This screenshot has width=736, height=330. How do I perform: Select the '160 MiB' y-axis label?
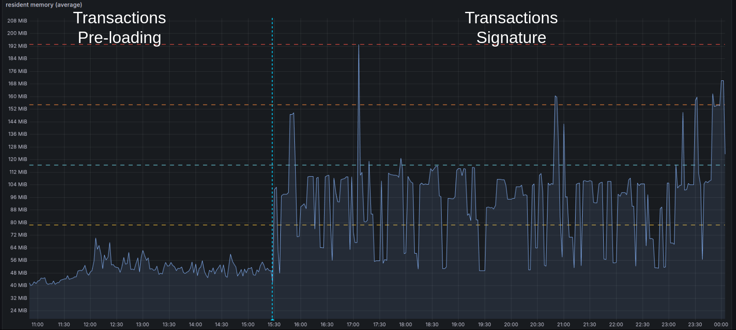18,96
